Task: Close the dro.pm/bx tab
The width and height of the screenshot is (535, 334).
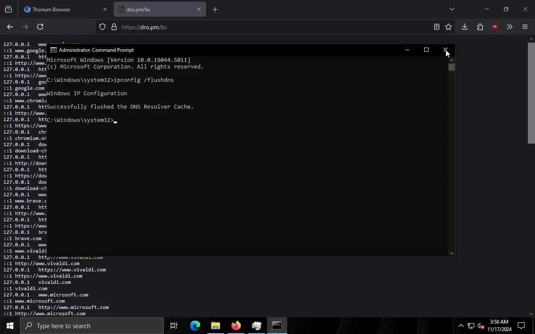Action: pos(199,9)
